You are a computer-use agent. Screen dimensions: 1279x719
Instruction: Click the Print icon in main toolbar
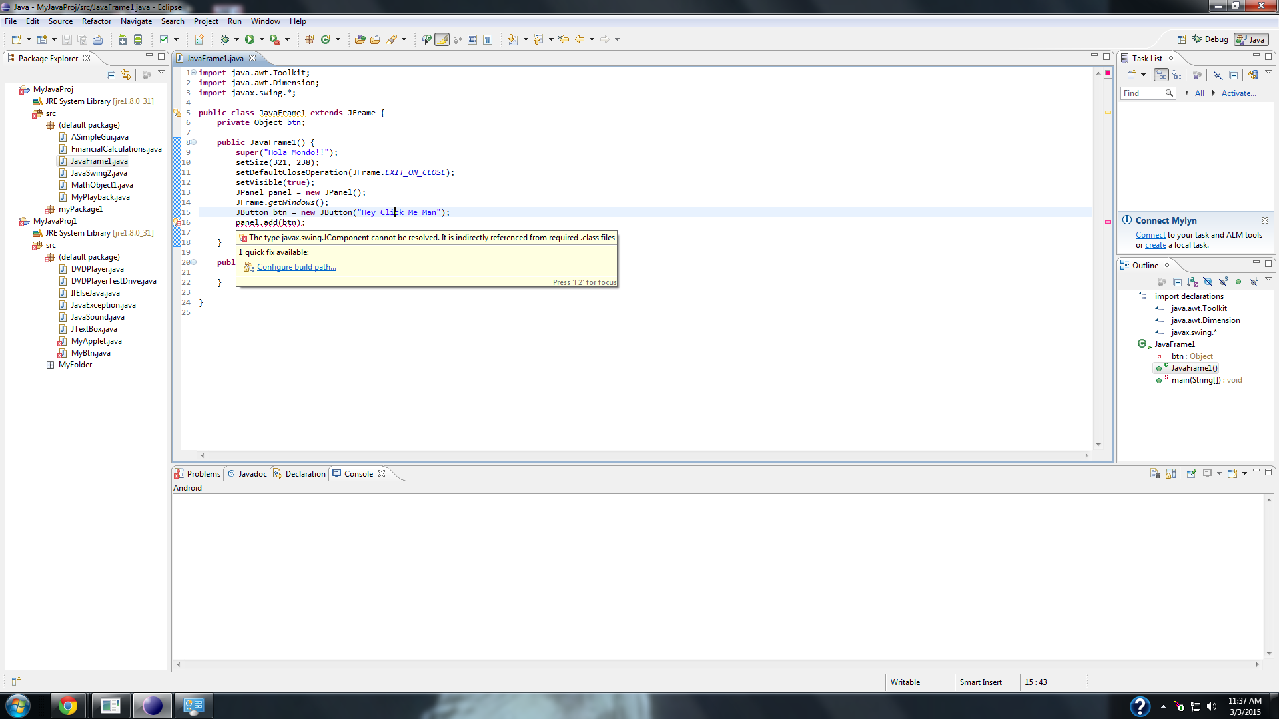point(98,40)
